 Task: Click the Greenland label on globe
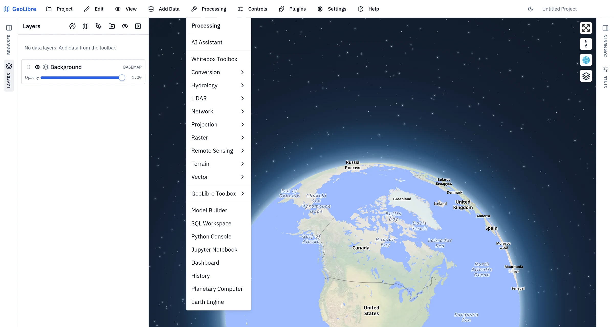point(402,199)
